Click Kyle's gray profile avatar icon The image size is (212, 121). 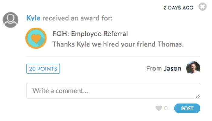point(11,20)
